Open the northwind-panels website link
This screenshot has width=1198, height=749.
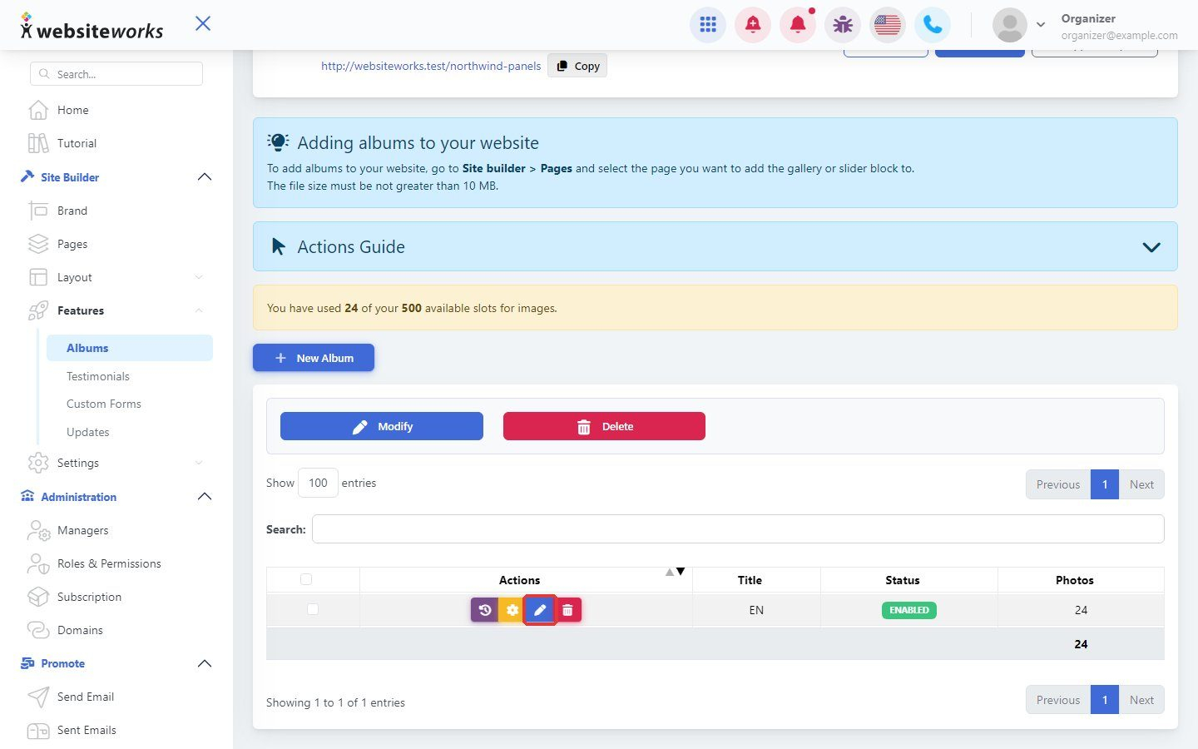431,66
